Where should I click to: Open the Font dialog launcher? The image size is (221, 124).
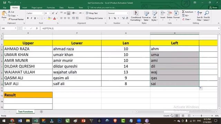point(58,23)
